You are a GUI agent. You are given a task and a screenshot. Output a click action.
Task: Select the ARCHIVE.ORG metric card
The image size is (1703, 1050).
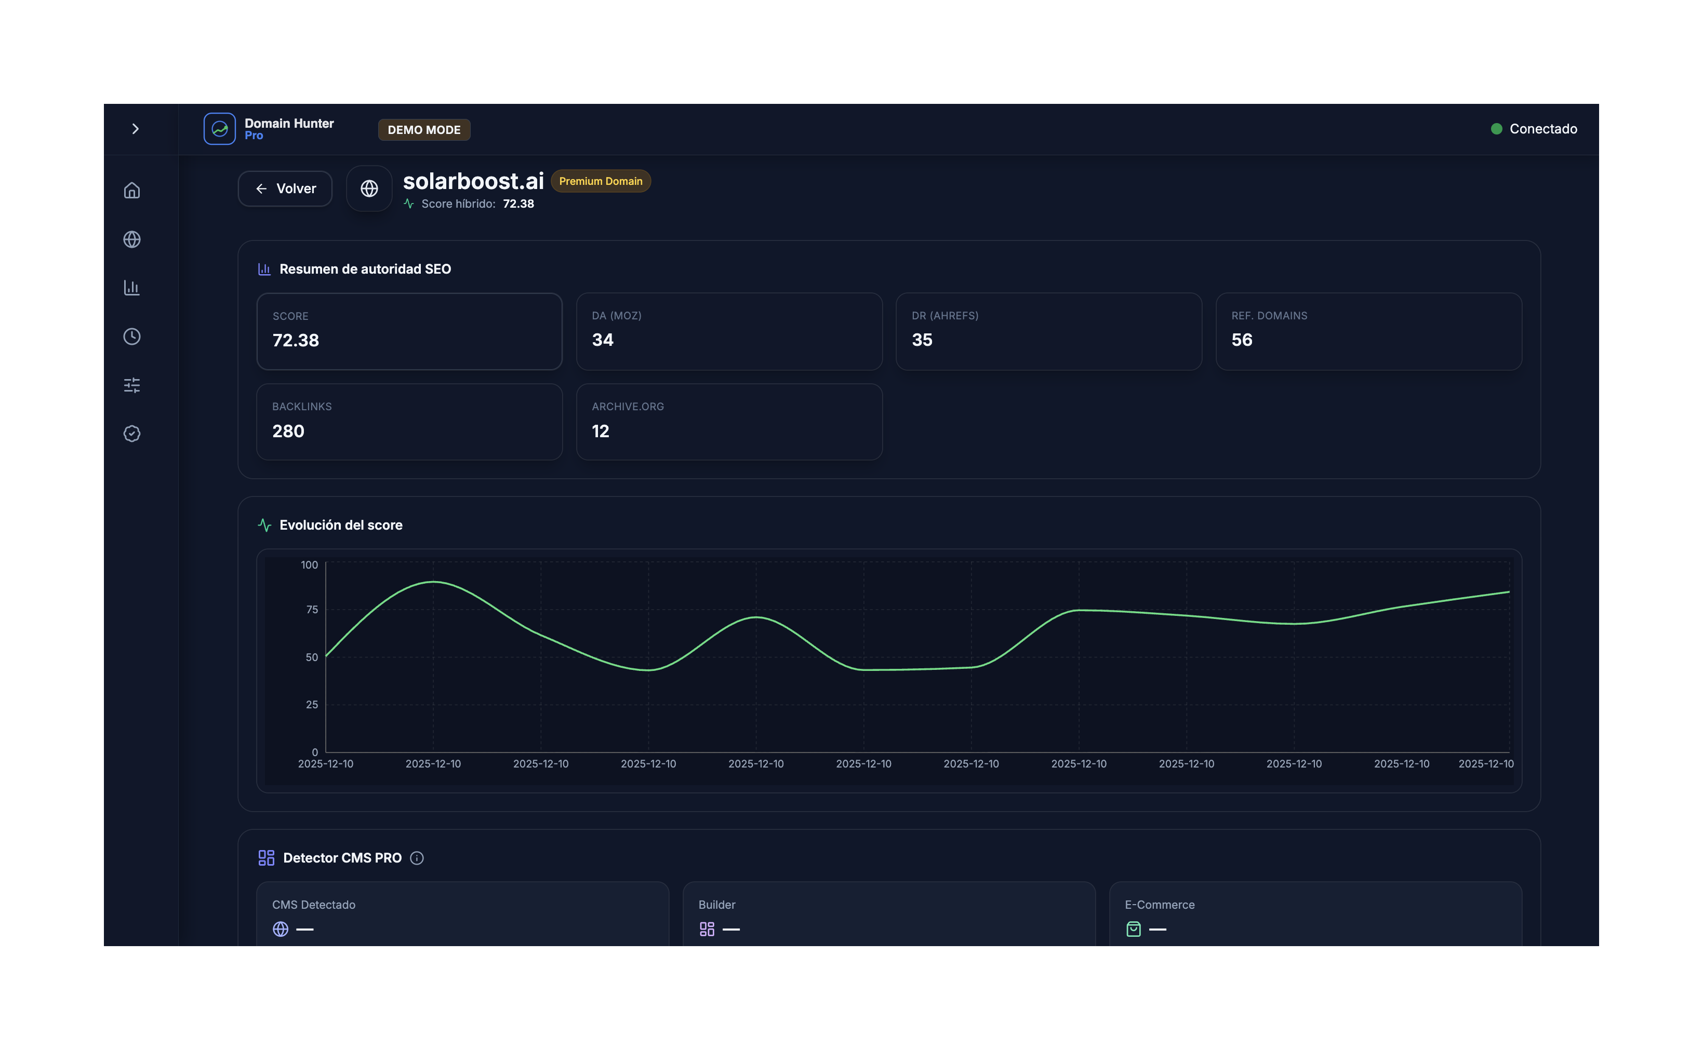point(728,422)
